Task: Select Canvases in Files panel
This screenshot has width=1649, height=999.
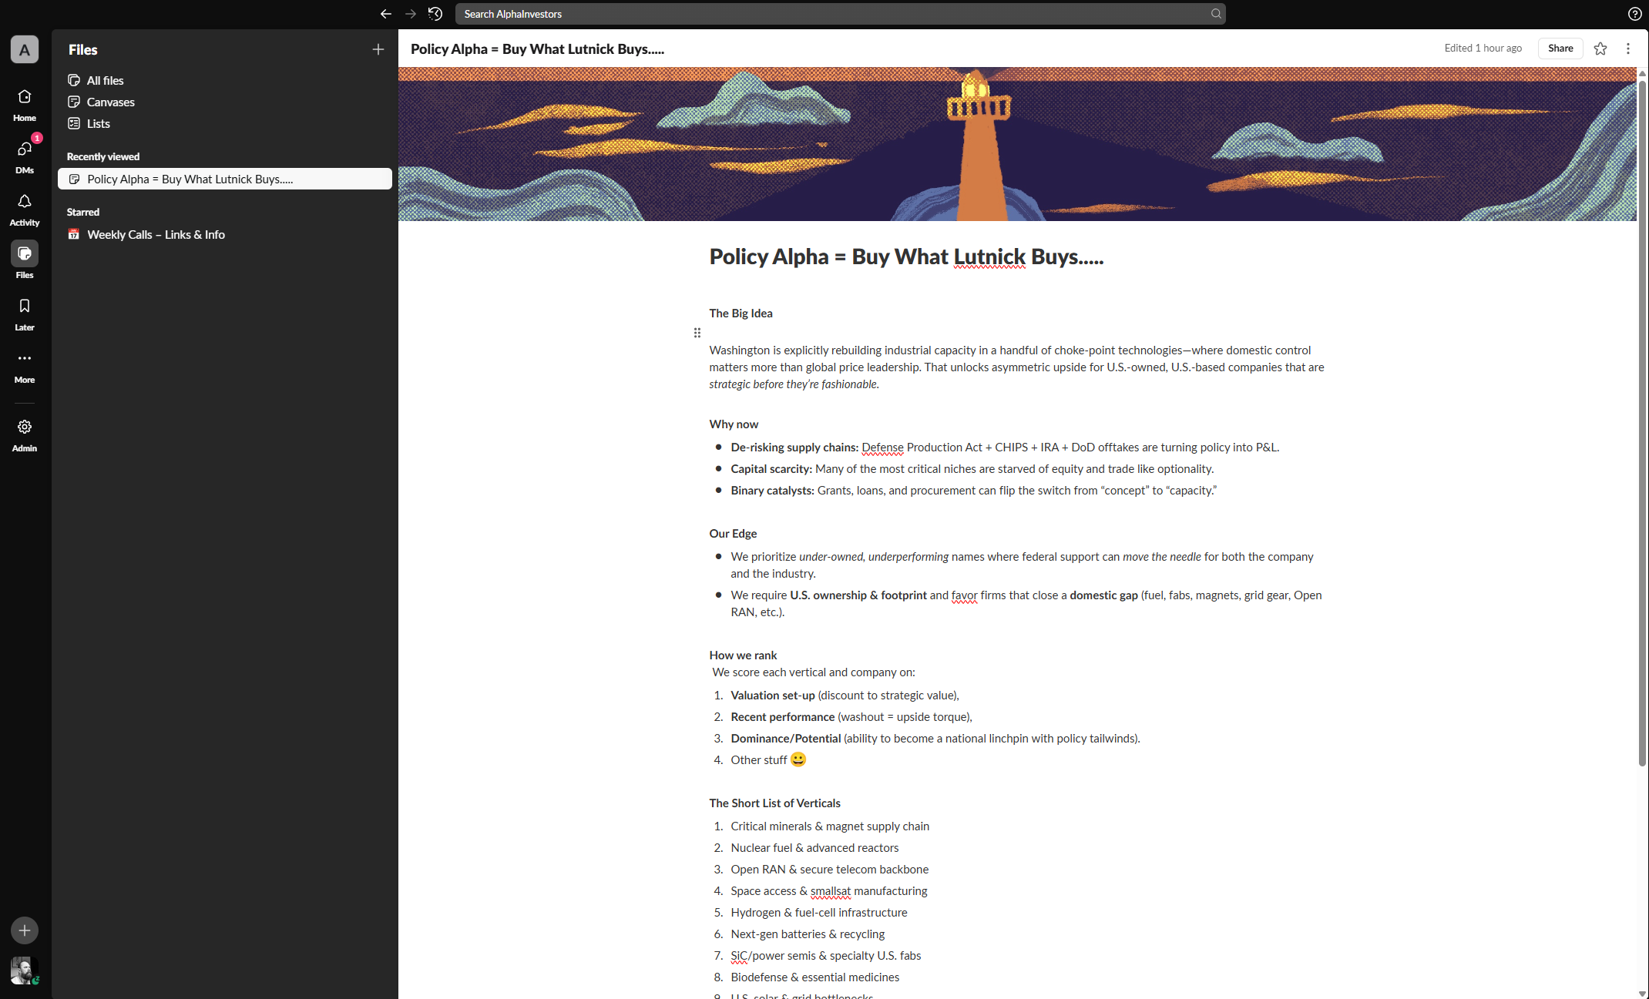Action: 110,102
